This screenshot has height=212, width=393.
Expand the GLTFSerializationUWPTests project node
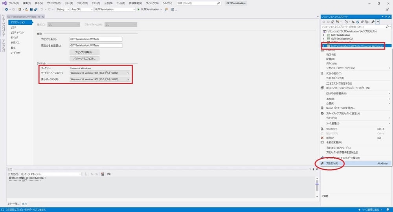click(x=323, y=46)
